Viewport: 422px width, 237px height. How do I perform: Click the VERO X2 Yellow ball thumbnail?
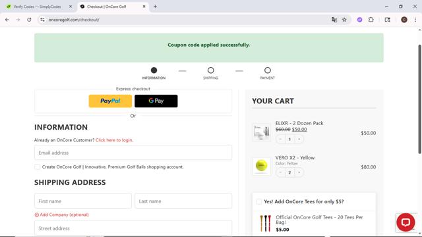(261, 166)
